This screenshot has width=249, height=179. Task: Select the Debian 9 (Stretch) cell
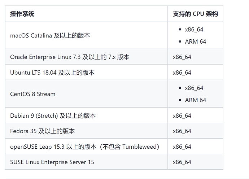(x=53, y=115)
